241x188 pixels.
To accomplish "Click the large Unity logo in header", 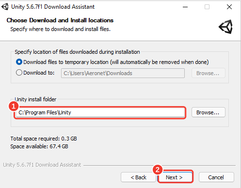I will (226, 27).
